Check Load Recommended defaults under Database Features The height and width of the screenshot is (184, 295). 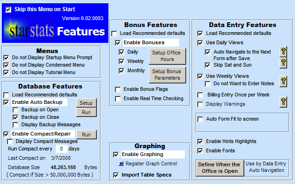click(6, 95)
